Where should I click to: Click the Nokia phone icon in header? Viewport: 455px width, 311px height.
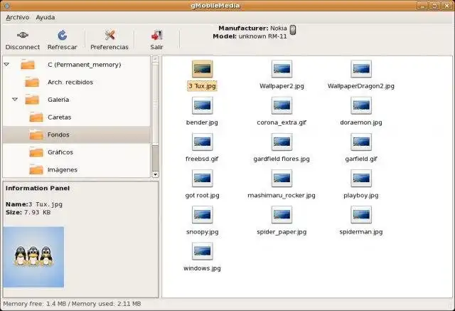293,30
